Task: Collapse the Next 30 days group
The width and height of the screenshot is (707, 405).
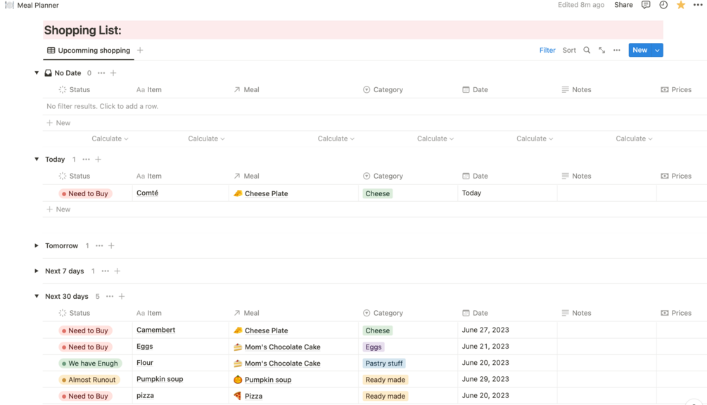Action: 37,296
